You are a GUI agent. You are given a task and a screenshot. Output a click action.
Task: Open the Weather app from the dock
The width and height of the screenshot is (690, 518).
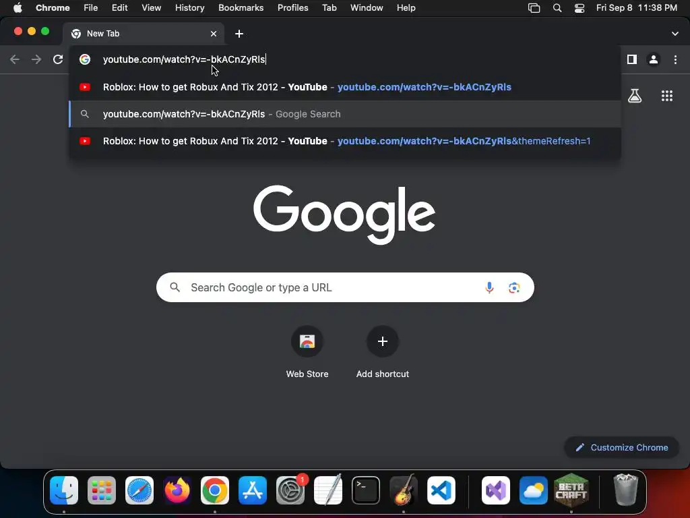pos(534,490)
